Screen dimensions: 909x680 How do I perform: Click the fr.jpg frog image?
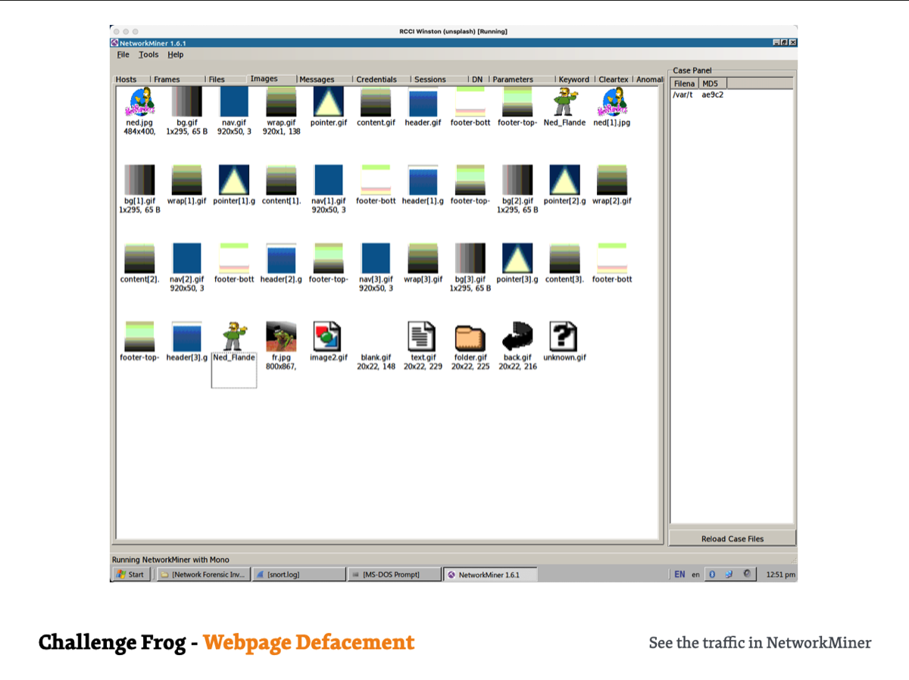click(280, 336)
